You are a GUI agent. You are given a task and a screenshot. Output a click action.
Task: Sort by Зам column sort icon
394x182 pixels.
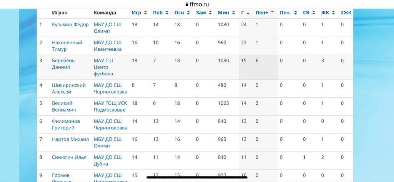click(210, 13)
